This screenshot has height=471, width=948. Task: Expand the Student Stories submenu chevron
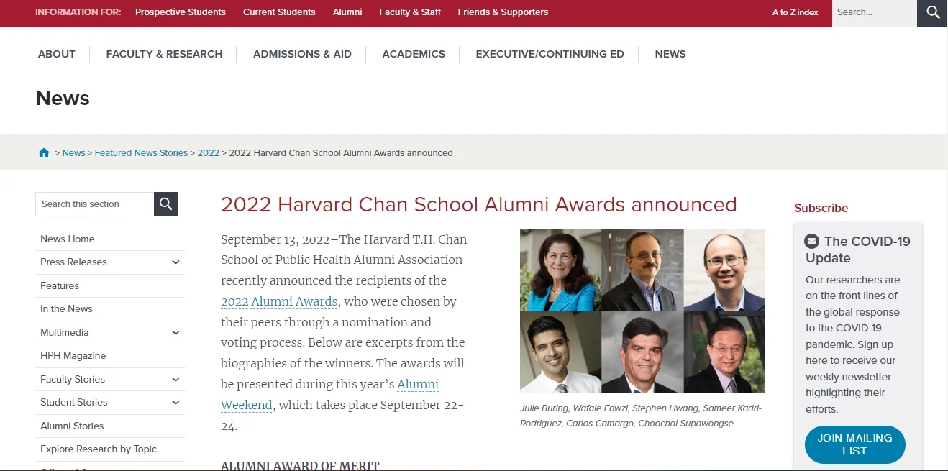176,403
